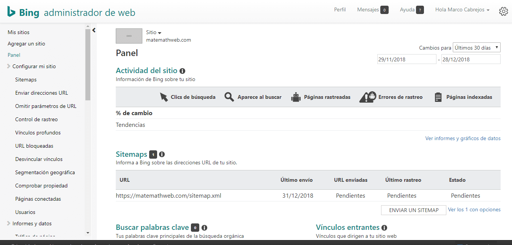Open Ayuda in the top bar

(407, 10)
